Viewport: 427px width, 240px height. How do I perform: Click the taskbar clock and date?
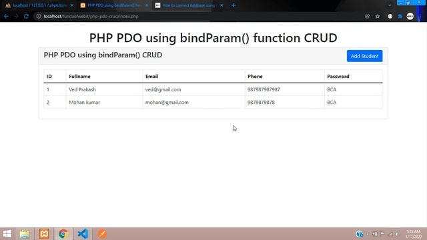(414, 234)
